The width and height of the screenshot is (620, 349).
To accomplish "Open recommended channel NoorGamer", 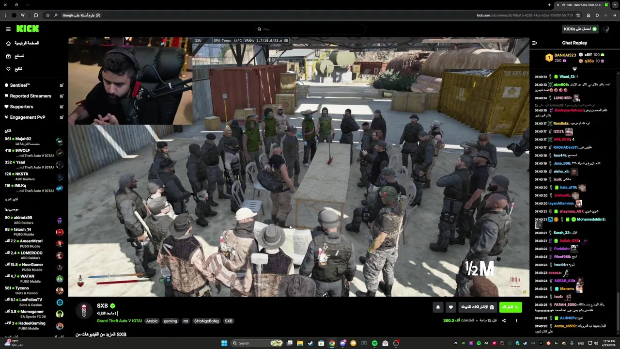I will tap(34, 267).
